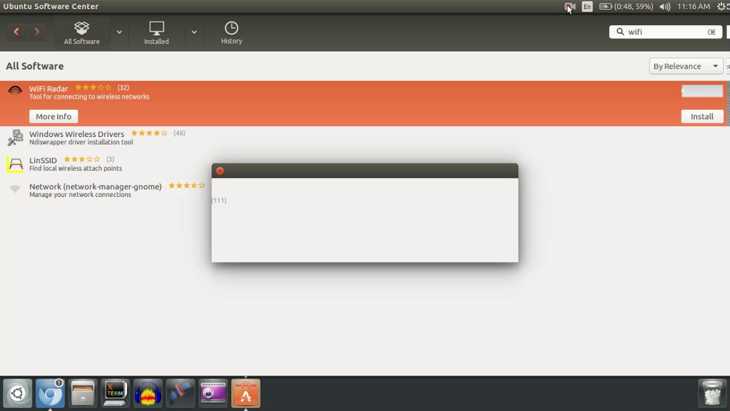Viewport: 730px width, 411px height.
Task: Click the Network manager wifi icon
Action: (x=15, y=189)
